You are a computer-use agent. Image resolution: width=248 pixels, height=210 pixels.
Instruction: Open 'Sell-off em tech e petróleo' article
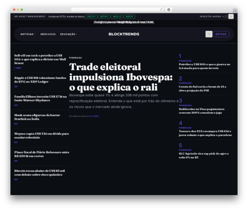40,59
